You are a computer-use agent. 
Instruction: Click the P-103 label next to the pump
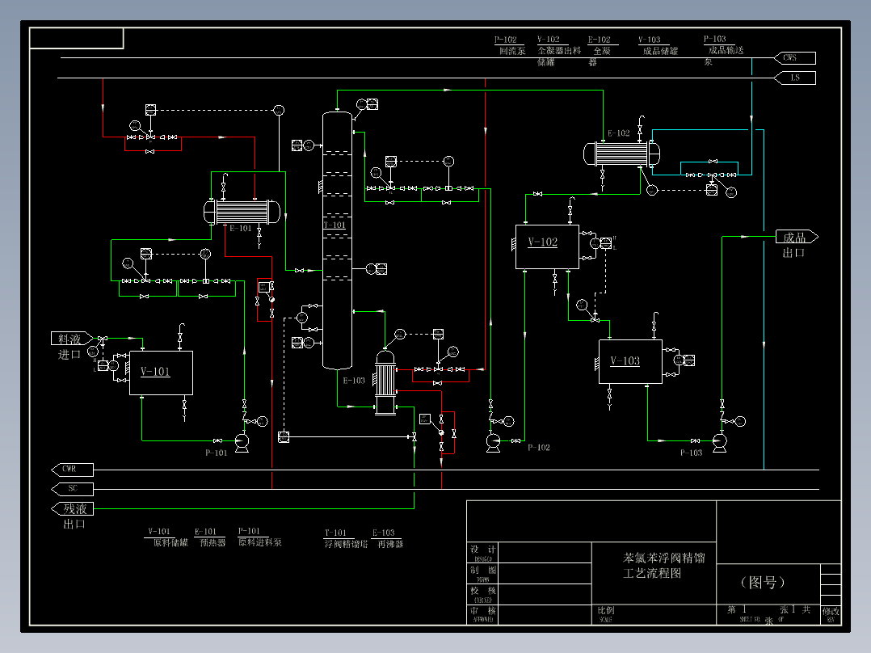click(x=692, y=453)
